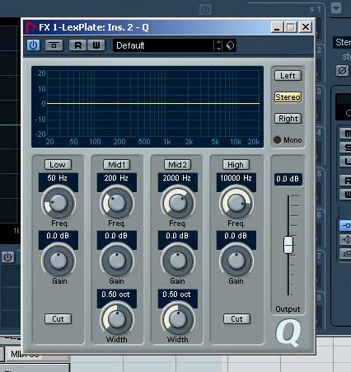This screenshot has height=372, width=351.
Task: Click the Mid1 0.50 oct width field
Action: coord(117,294)
